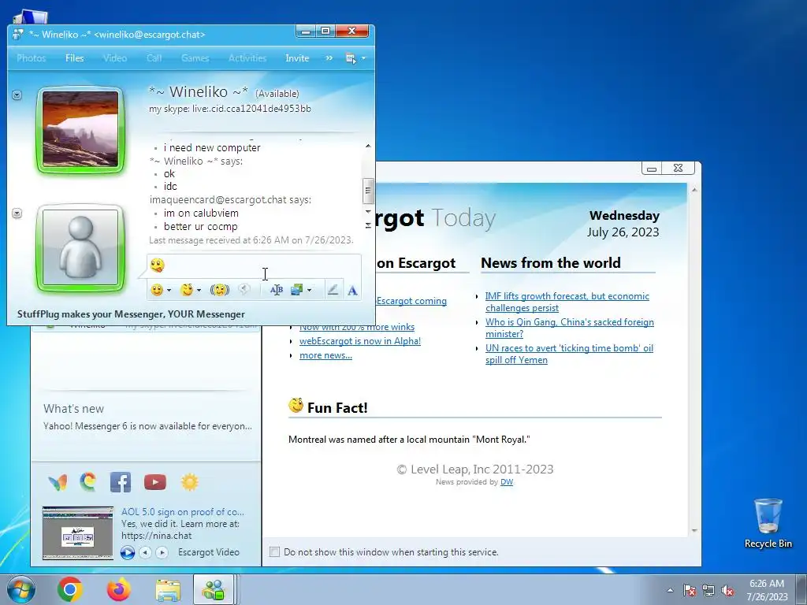Click the greyed voice clip icon
807x605 pixels.
pyautogui.click(x=244, y=290)
